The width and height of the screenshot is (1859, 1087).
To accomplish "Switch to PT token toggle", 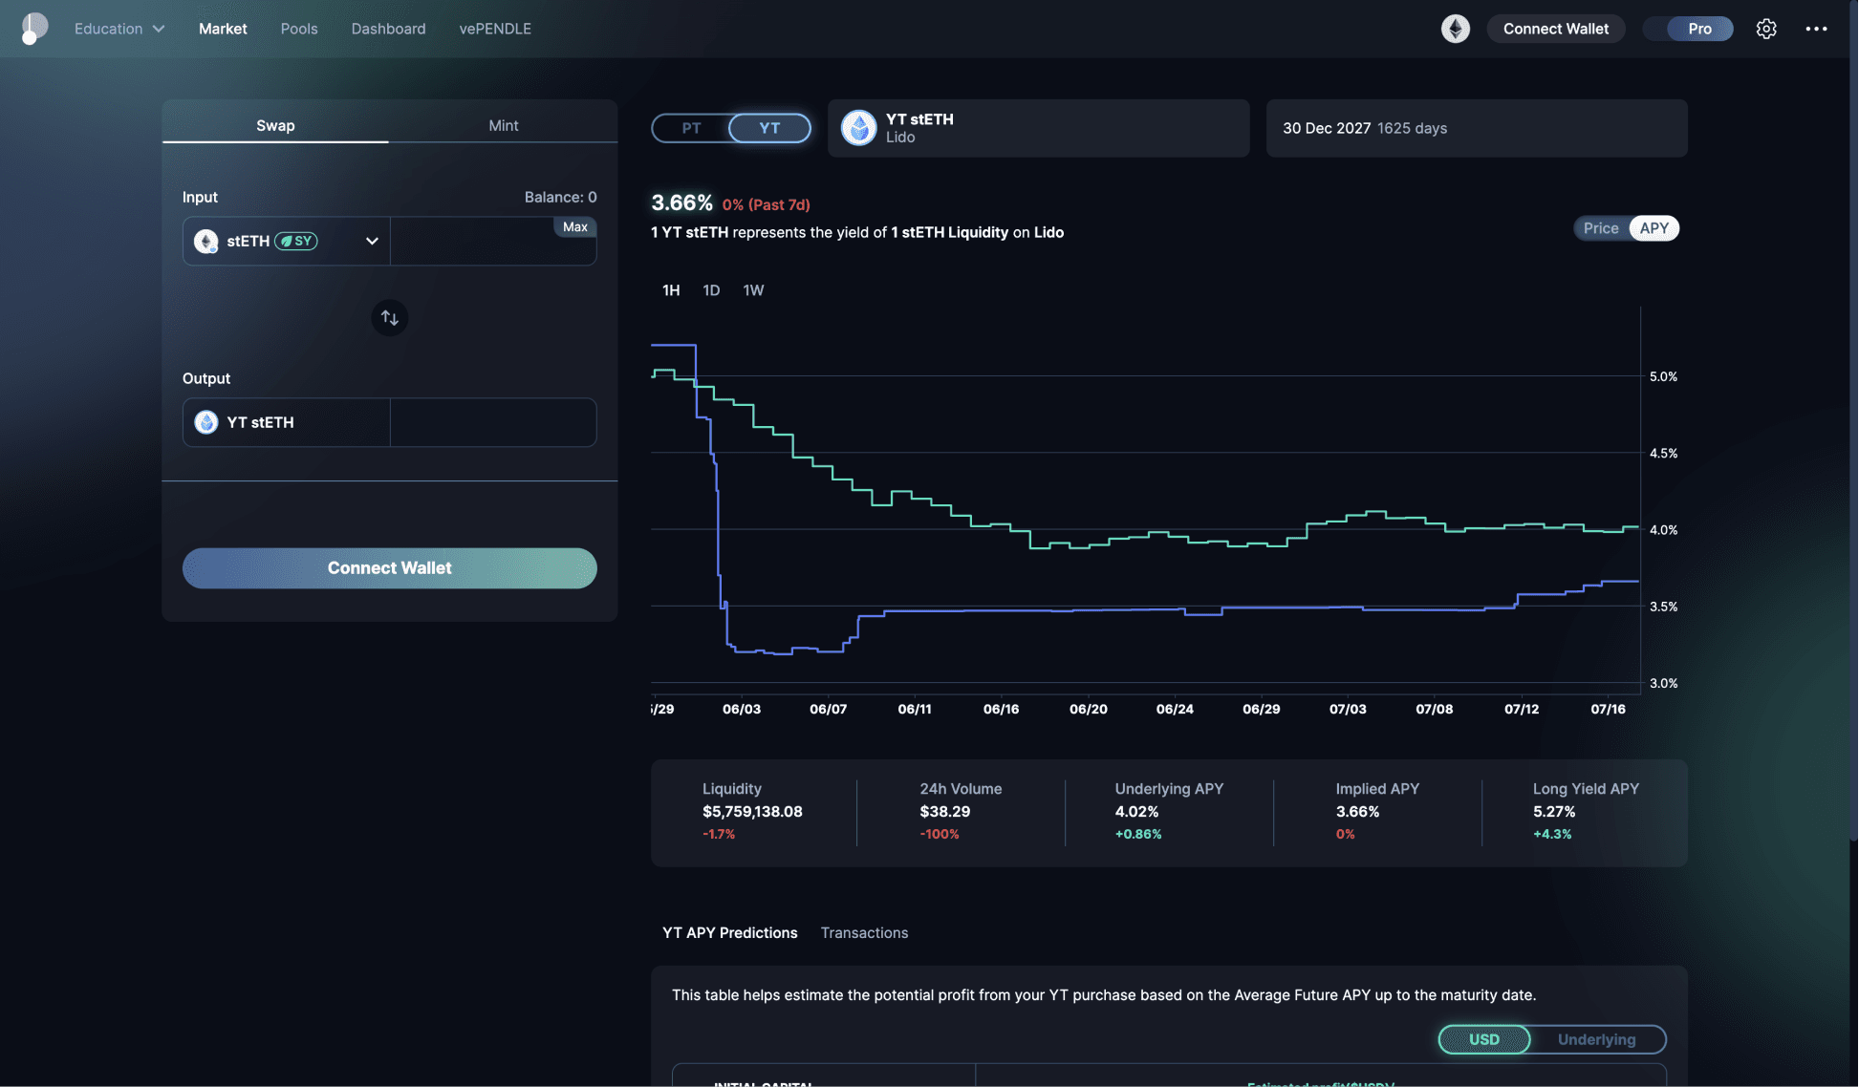I will tap(691, 128).
